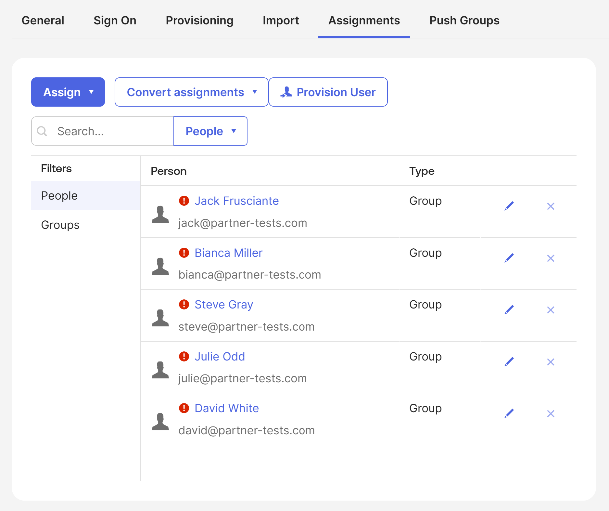Screen dimensions: 609x511
Task: Edit David White's assignment pencil icon
Action: click(x=509, y=413)
